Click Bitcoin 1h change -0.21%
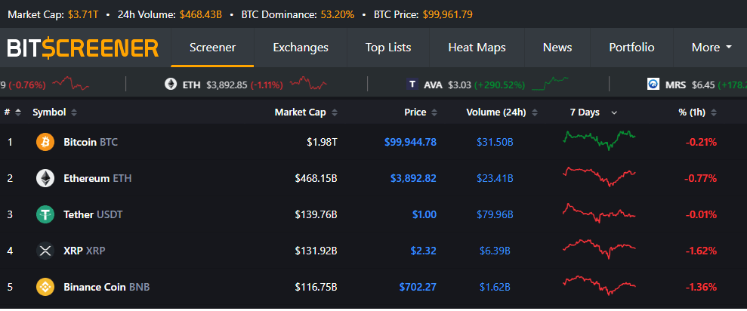747x311 pixels. click(x=701, y=142)
